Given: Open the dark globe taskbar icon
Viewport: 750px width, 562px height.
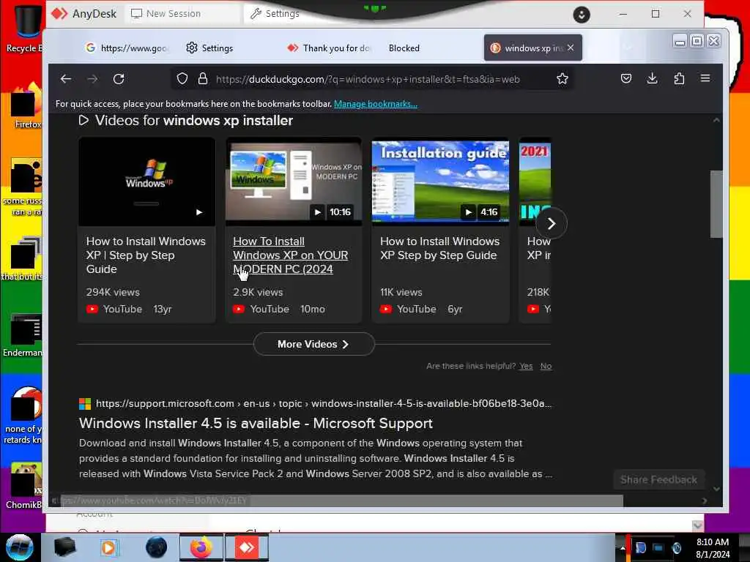Looking at the screenshot, I should pos(156,547).
